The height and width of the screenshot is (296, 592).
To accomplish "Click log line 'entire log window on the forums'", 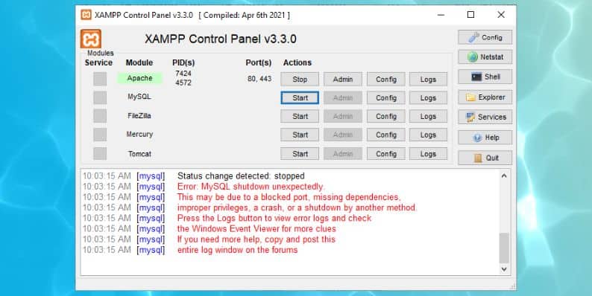I will (x=238, y=250).
